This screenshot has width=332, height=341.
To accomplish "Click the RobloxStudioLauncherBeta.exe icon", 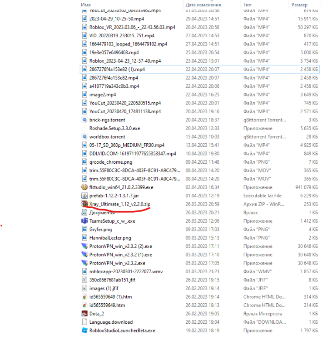I will click(84, 331).
